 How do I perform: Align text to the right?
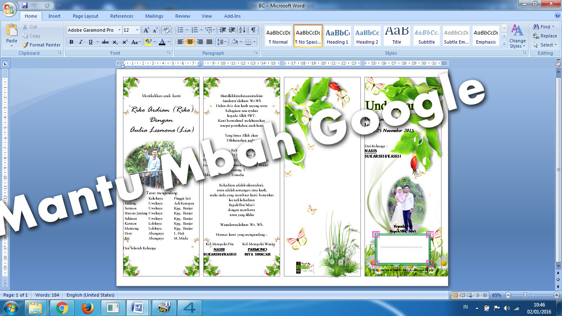200,42
